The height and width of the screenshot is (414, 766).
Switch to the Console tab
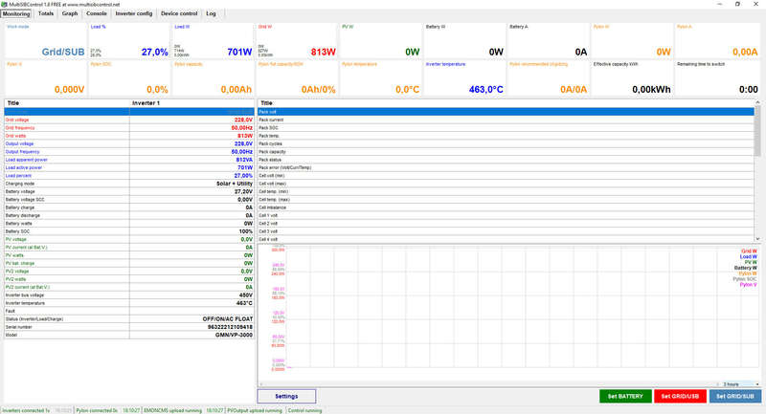(x=97, y=13)
